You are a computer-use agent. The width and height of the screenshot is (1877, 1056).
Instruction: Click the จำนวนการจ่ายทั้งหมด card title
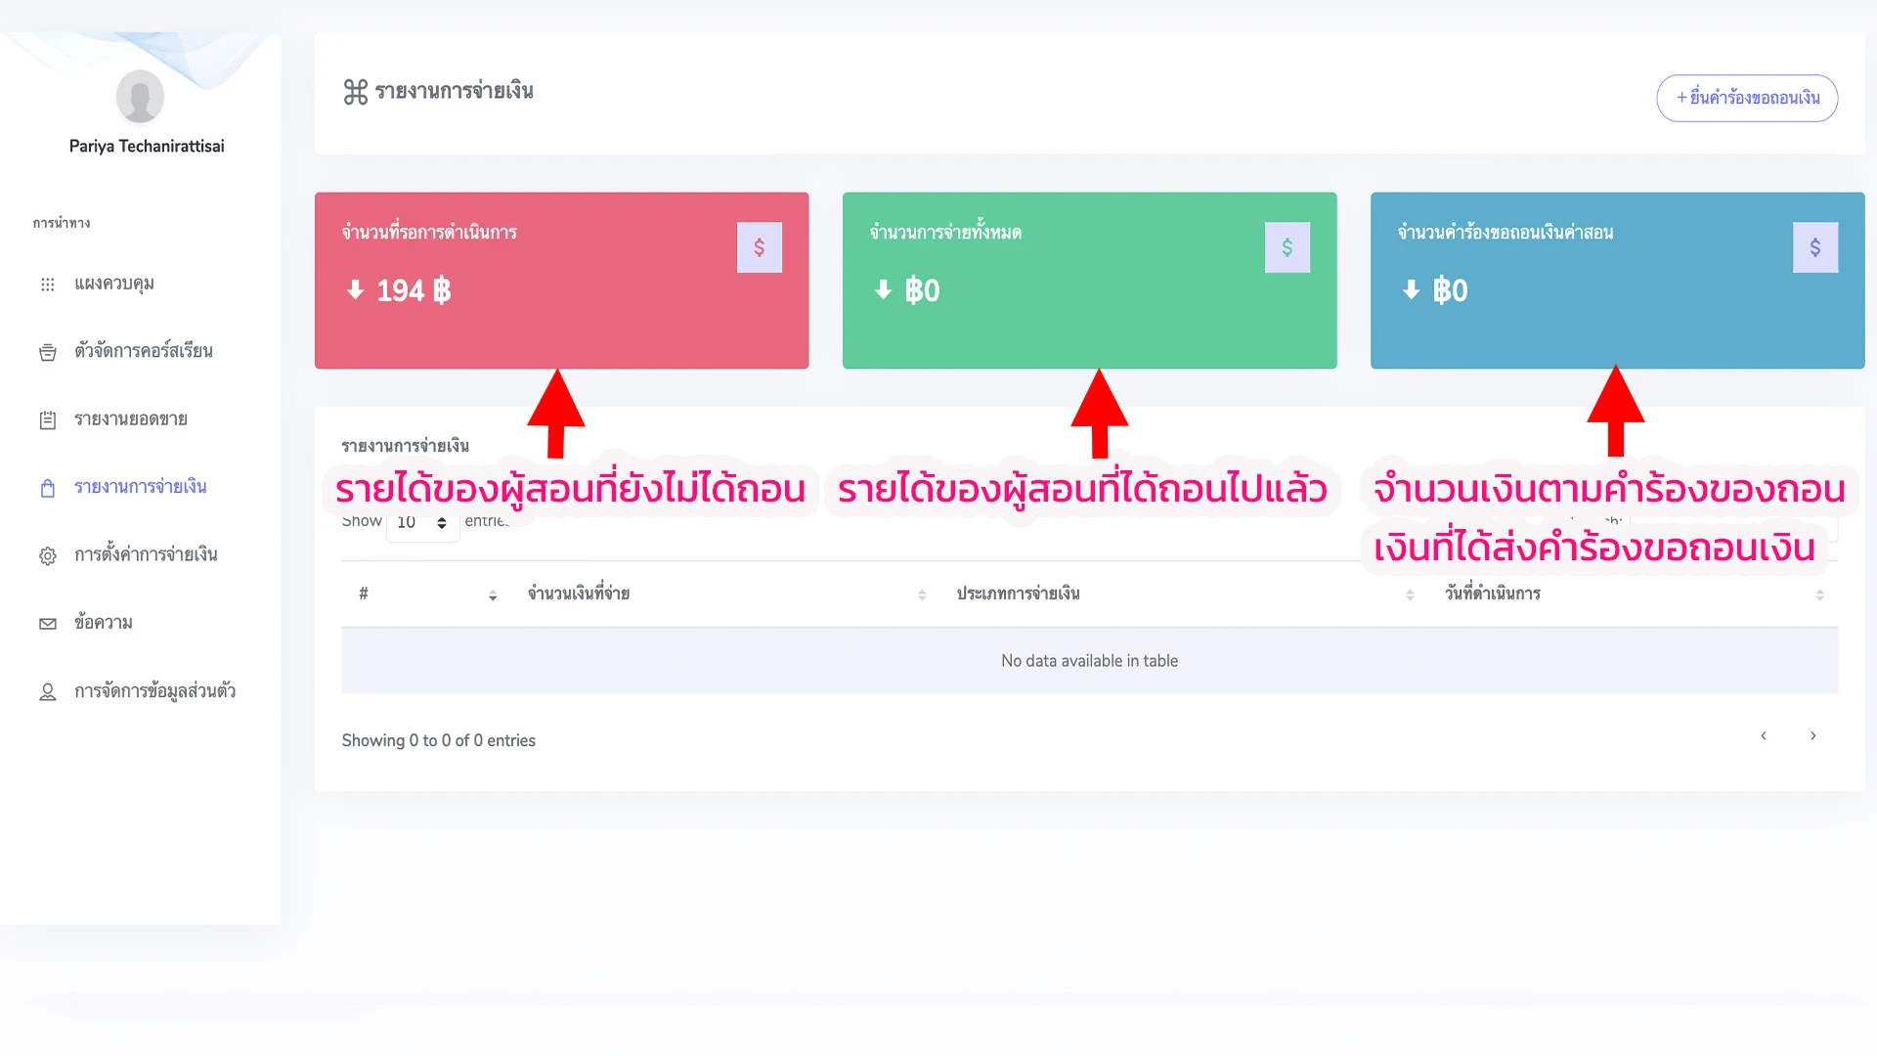(945, 233)
